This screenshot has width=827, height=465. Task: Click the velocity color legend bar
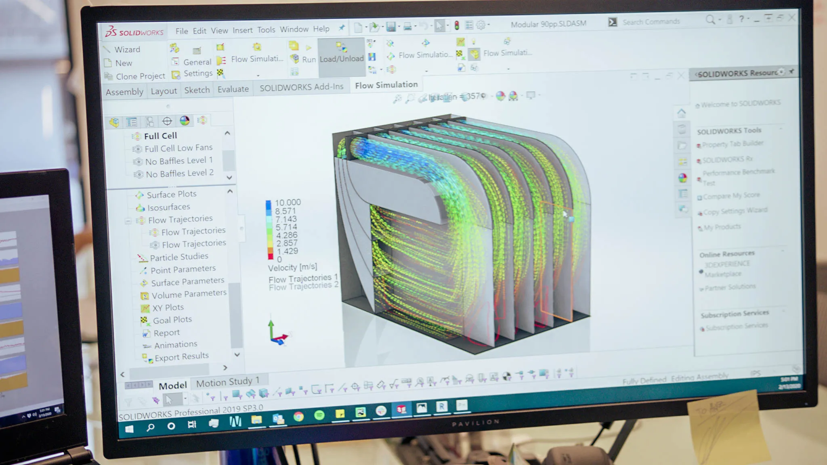click(x=269, y=230)
